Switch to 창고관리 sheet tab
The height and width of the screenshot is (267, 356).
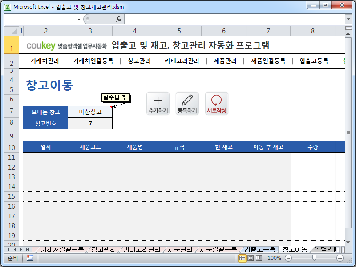[x=104, y=250]
